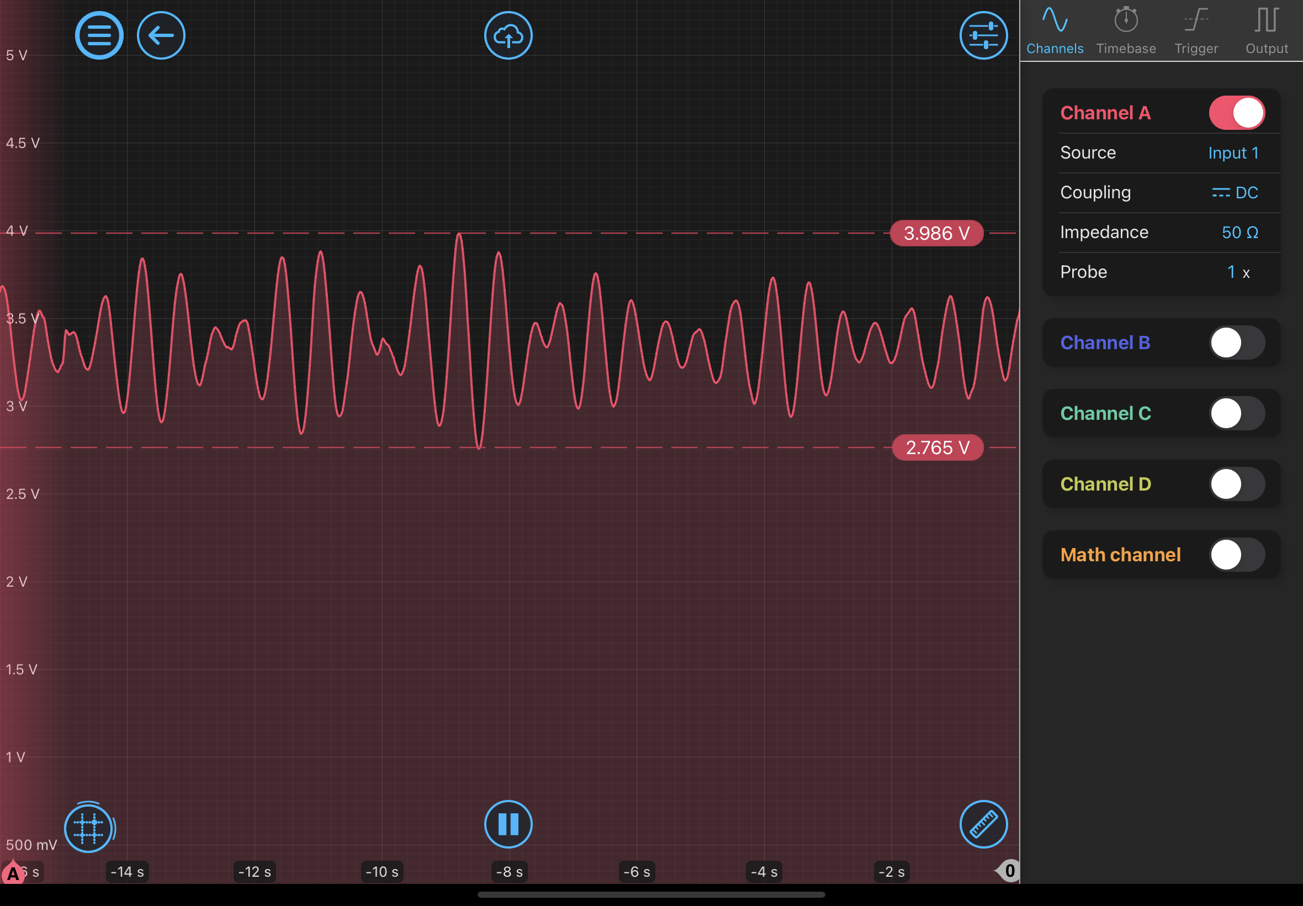Toggle the settings sliders panel button
The height and width of the screenshot is (906, 1303).
pos(984,35)
